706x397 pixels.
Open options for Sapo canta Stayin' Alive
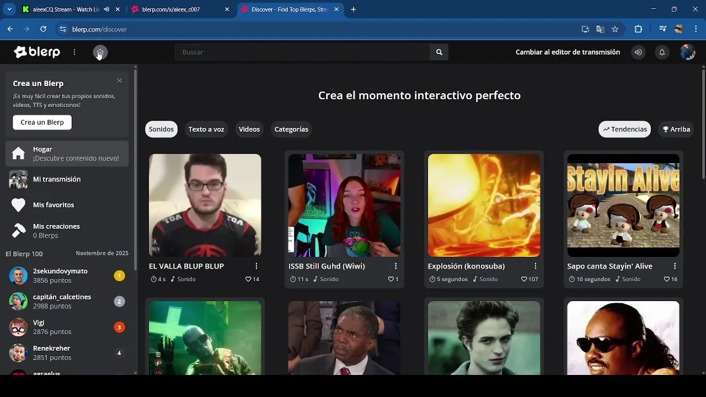pyautogui.click(x=675, y=266)
